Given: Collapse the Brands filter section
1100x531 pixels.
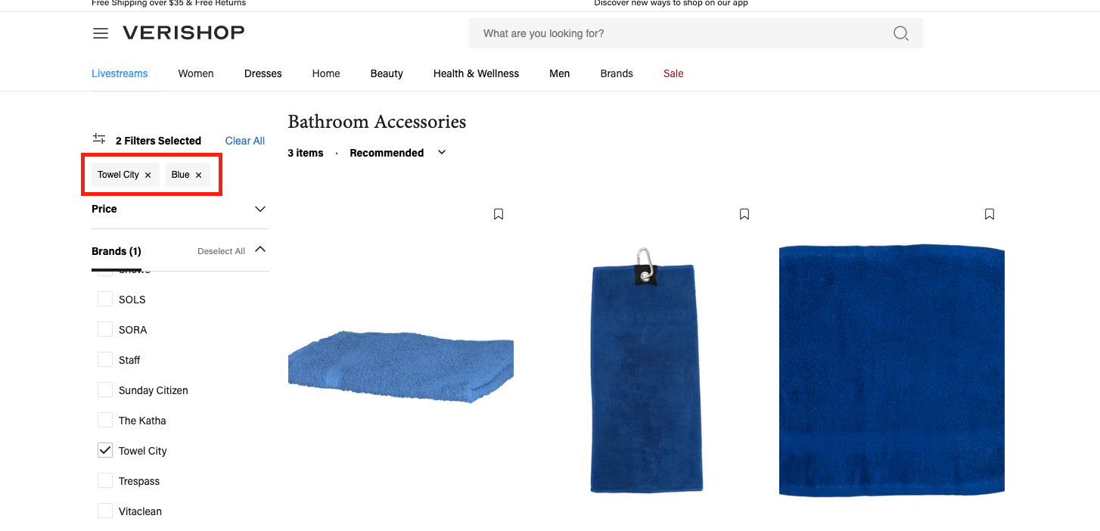Looking at the screenshot, I should [260, 249].
